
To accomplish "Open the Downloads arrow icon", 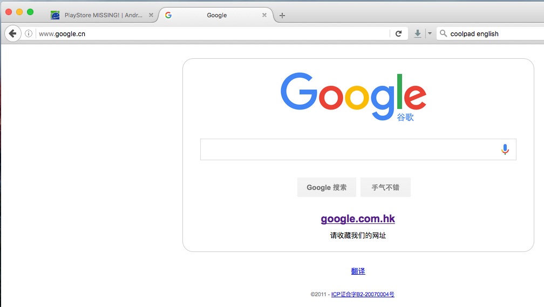I will tap(417, 33).
